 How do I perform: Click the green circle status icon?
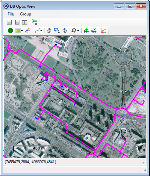tap(10, 31)
